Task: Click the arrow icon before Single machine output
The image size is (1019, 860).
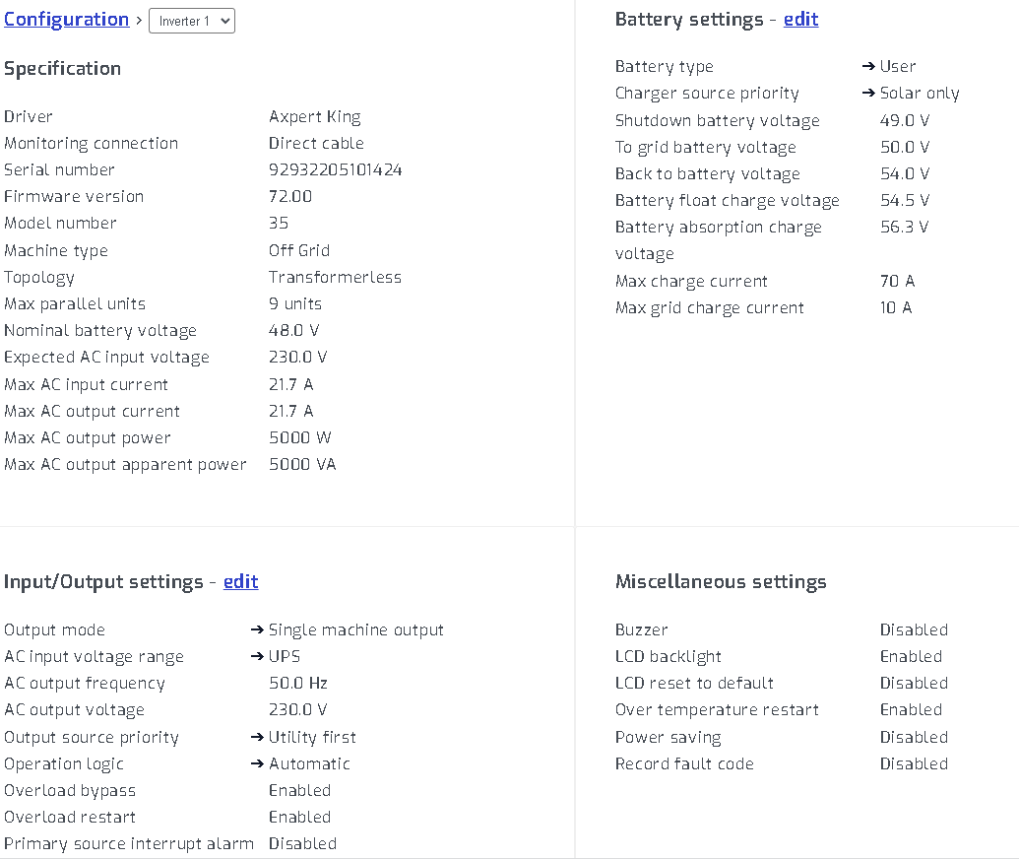Action: [257, 630]
